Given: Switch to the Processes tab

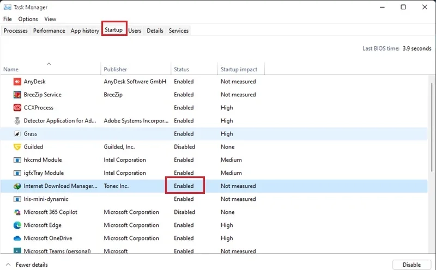Looking at the screenshot, I should pos(16,30).
